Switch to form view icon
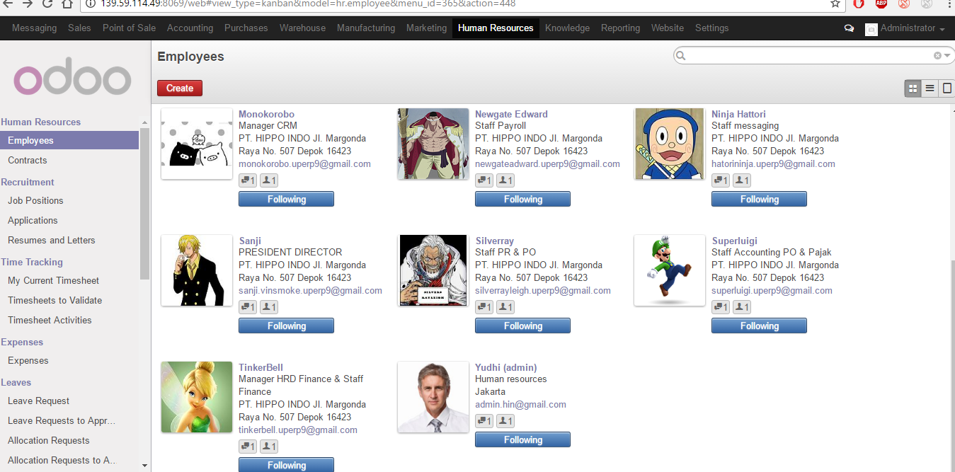The height and width of the screenshot is (472, 955). pyautogui.click(x=947, y=88)
